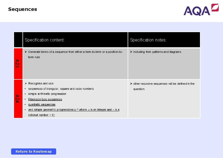Image resolution: width=223 pixels, height=158 pixels.
Task: Select the red A23 row label
Action: (x=18, y=64)
